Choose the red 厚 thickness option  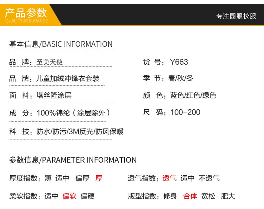tap(99, 178)
